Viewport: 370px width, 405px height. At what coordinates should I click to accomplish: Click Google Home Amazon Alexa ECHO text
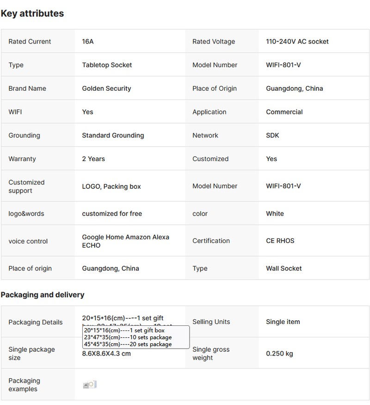pos(125,241)
